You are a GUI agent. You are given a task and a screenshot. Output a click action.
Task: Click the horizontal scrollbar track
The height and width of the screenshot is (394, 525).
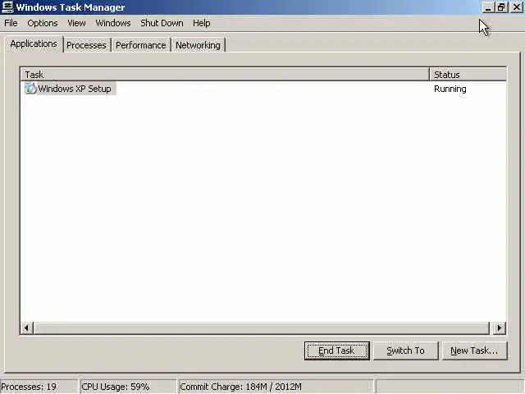(262, 328)
